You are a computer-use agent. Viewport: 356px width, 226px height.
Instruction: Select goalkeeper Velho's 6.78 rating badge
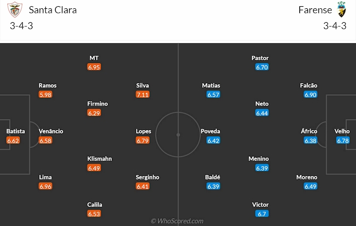[x=342, y=140]
